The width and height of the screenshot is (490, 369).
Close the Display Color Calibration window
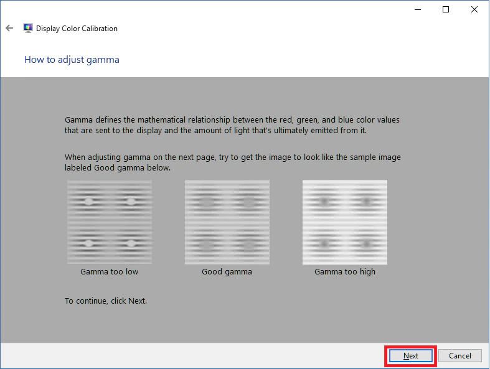click(474, 10)
